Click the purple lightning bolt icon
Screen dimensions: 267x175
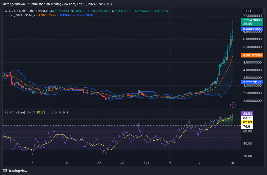233,105
